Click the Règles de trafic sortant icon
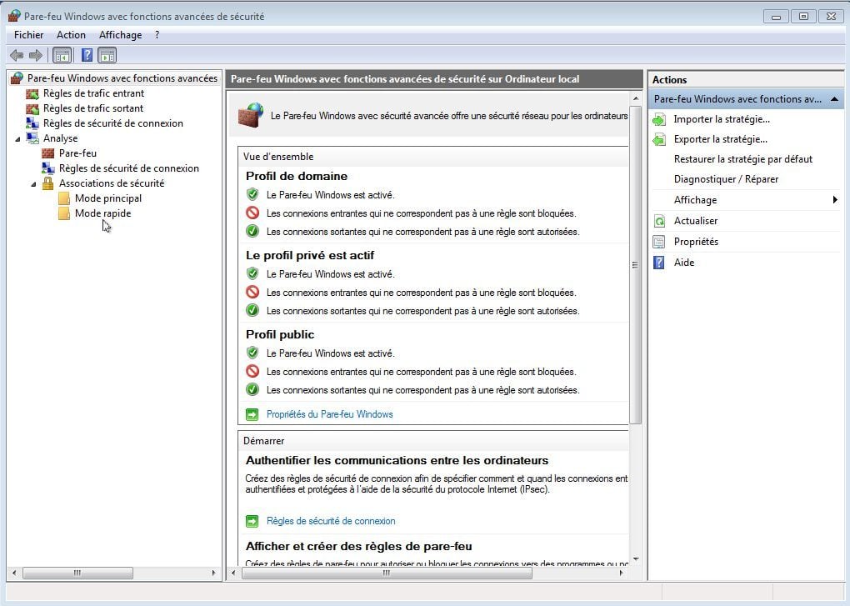Viewport: 850px width, 606px height. [32, 108]
